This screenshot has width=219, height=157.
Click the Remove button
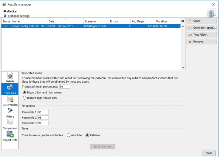point(202,41)
